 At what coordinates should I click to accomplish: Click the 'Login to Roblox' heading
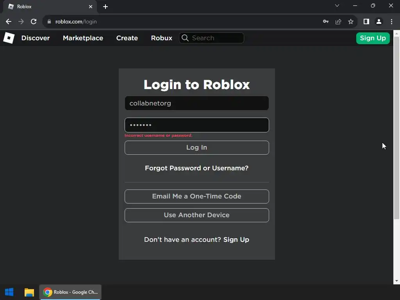(197, 84)
